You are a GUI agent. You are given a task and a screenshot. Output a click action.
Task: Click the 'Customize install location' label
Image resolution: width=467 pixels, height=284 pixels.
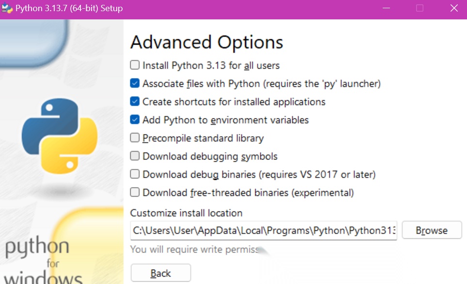186,213
